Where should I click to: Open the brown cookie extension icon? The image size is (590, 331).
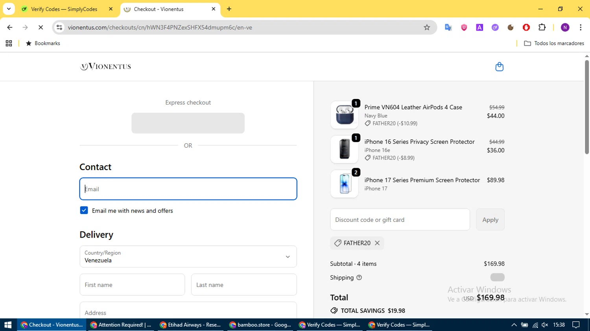pyautogui.click(x=511, y=27)
